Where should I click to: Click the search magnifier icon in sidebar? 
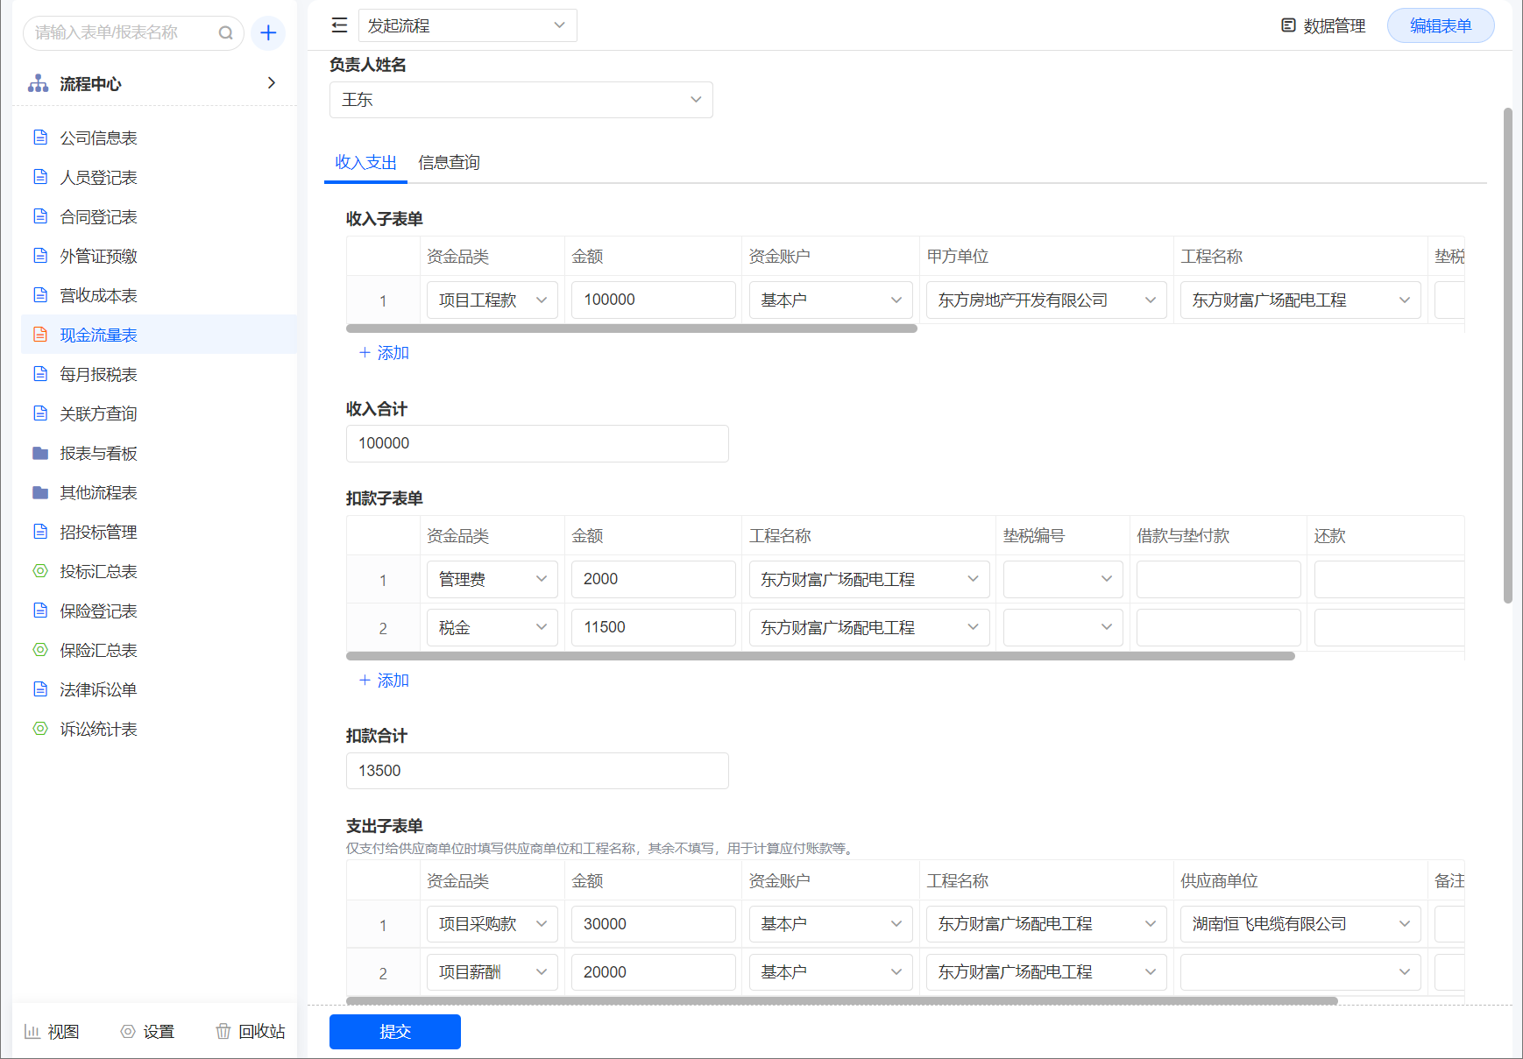point(225,33)
